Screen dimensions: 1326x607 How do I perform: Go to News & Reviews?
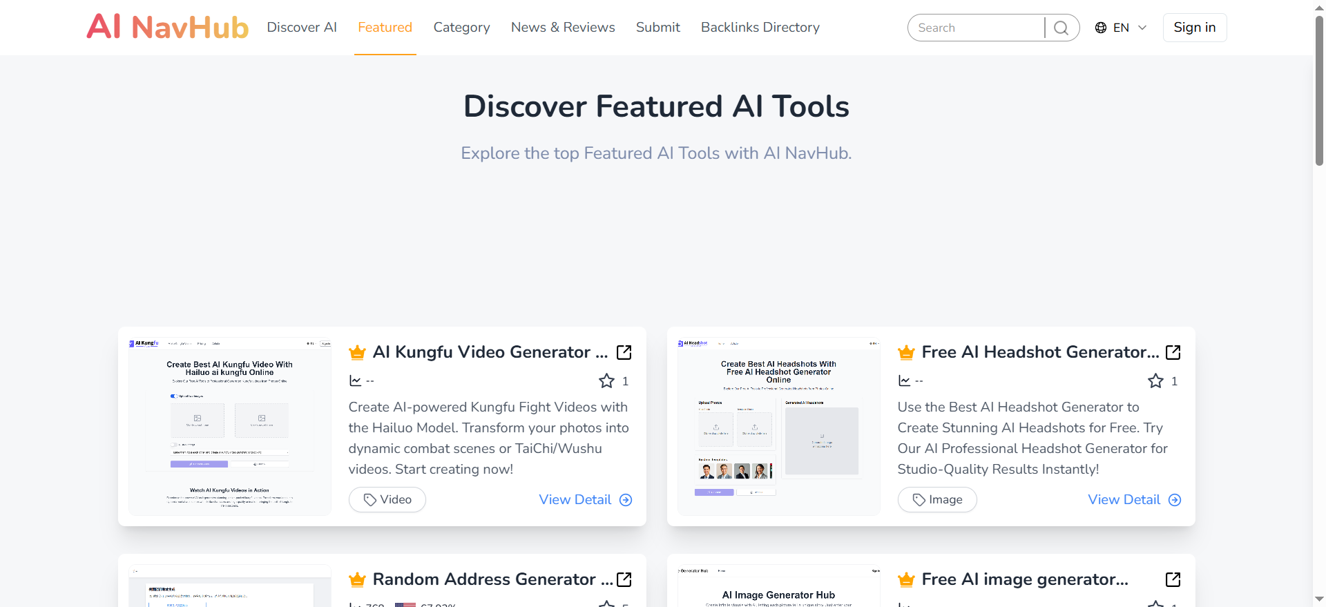(x=563, y=28)
